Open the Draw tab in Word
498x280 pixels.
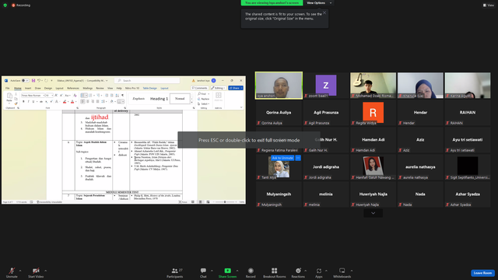coord(38,88)
